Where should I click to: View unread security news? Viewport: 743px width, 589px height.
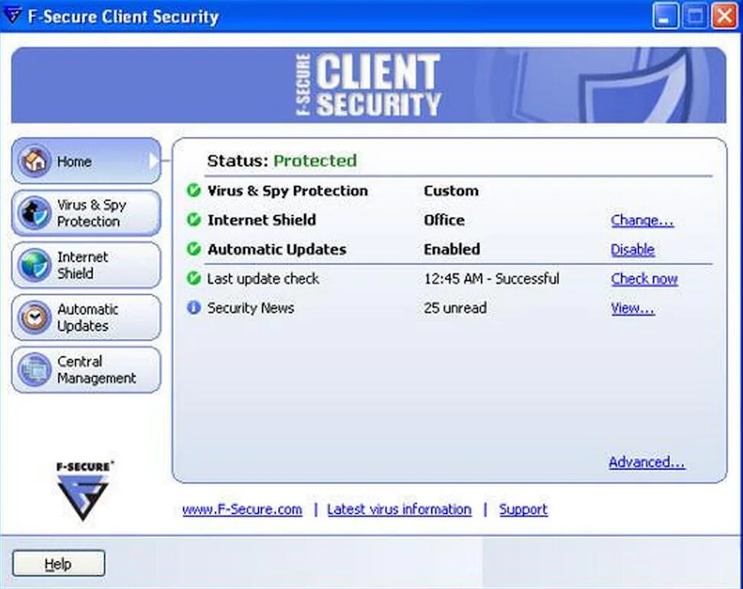click(633, 309)
